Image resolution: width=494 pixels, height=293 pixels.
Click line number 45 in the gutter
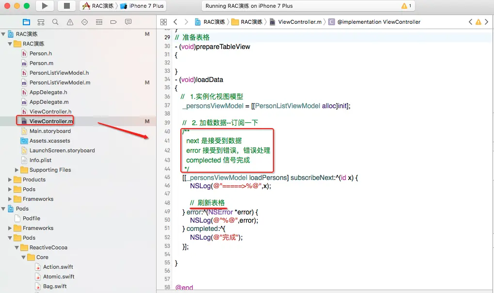point(167,177)
